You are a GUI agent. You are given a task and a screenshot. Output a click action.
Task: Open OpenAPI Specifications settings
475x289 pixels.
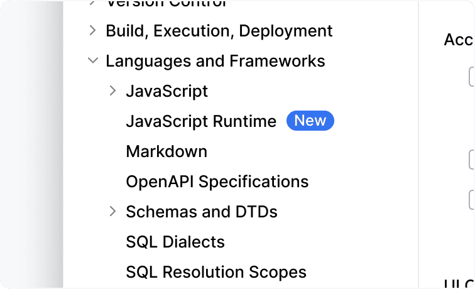[217, 182]
